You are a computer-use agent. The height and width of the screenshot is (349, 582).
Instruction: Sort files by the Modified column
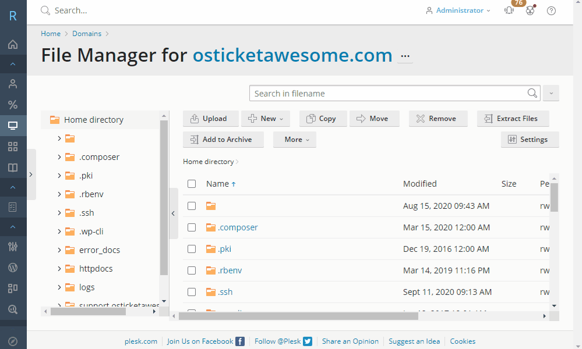point(420,184)
